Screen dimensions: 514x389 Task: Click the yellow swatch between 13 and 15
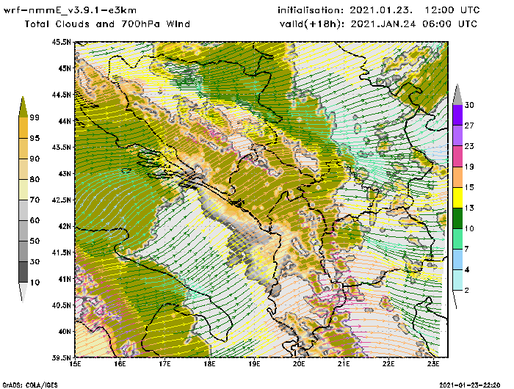tap(457, 197)
